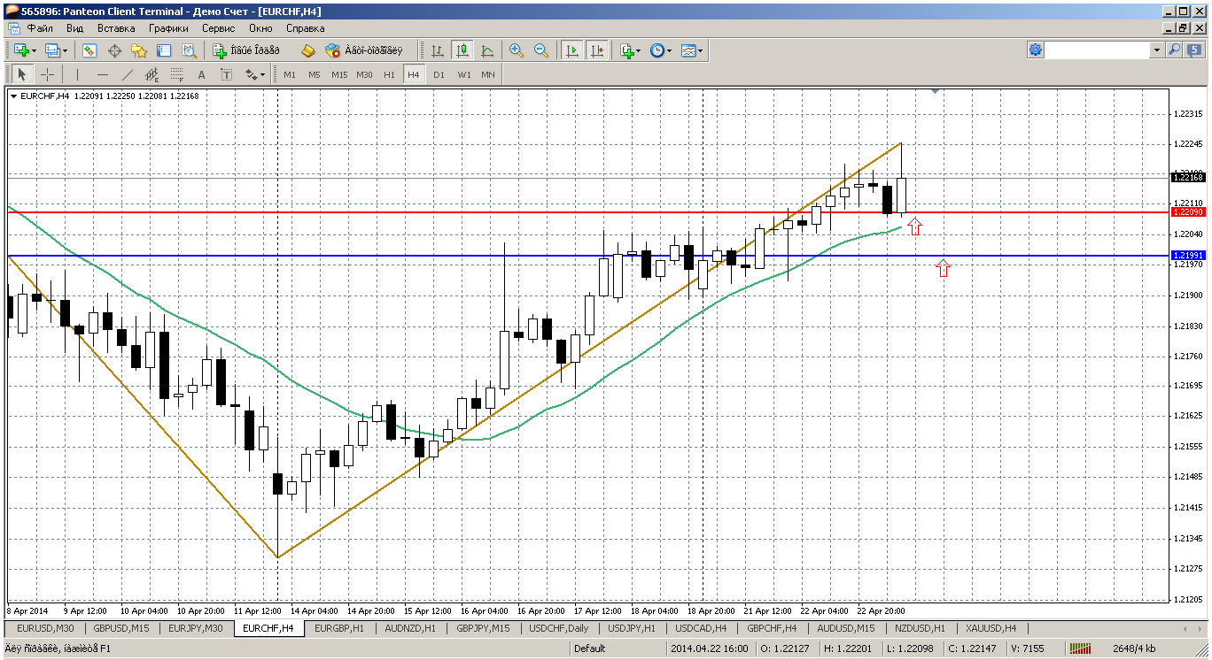Open the search settings gear icon
The height and width of the screenshot is (660, 1212).
click(1036, 50)
